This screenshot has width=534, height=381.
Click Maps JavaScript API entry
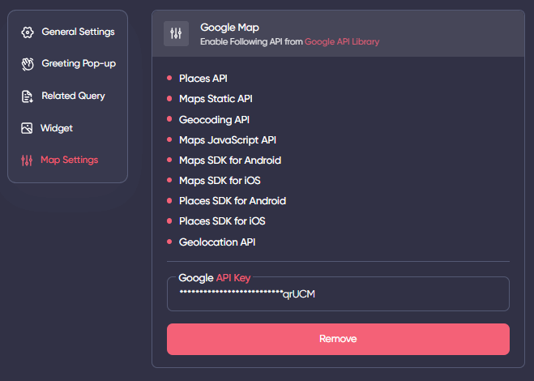228,140
